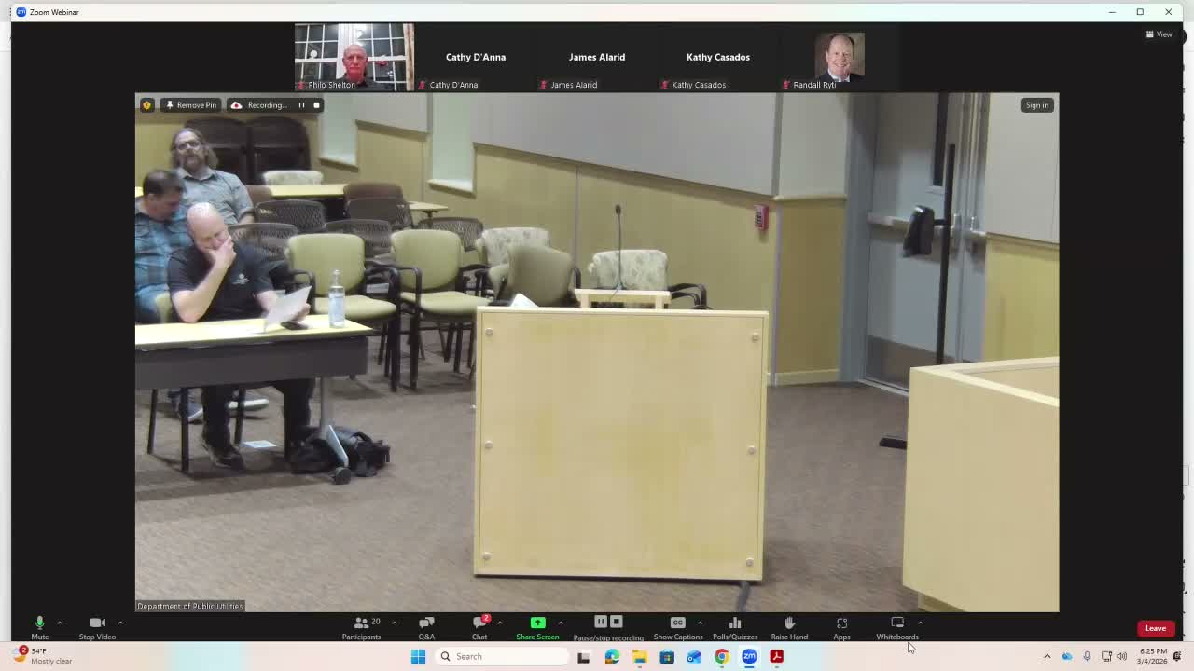The image size is (1194, 671).
Task: Open Whiteboards
Action: point(896,627)
